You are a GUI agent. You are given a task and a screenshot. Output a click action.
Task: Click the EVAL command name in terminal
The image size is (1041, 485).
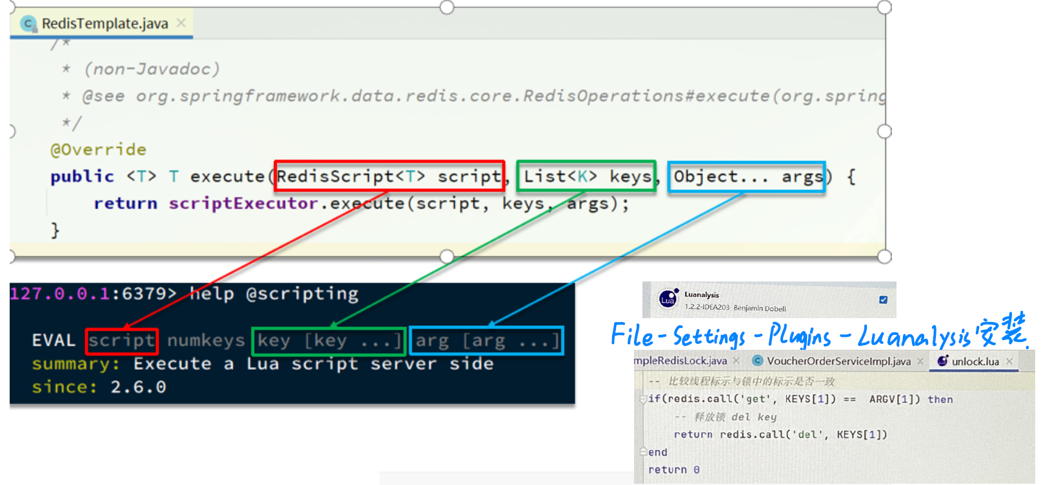click(x=54, y=340)
